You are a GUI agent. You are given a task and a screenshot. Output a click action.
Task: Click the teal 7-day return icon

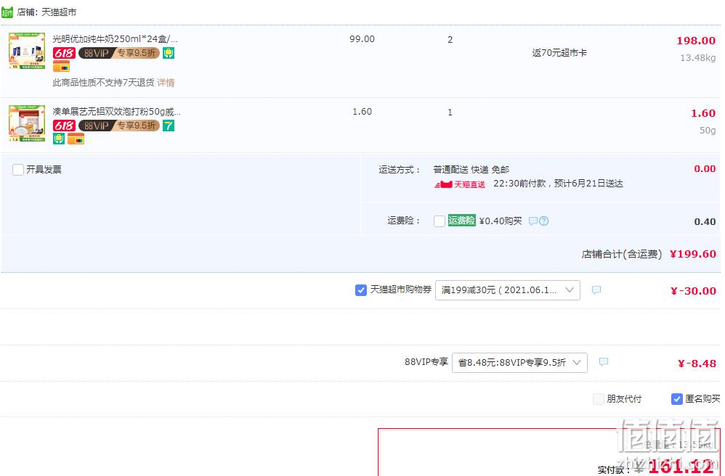click(169, 126)
